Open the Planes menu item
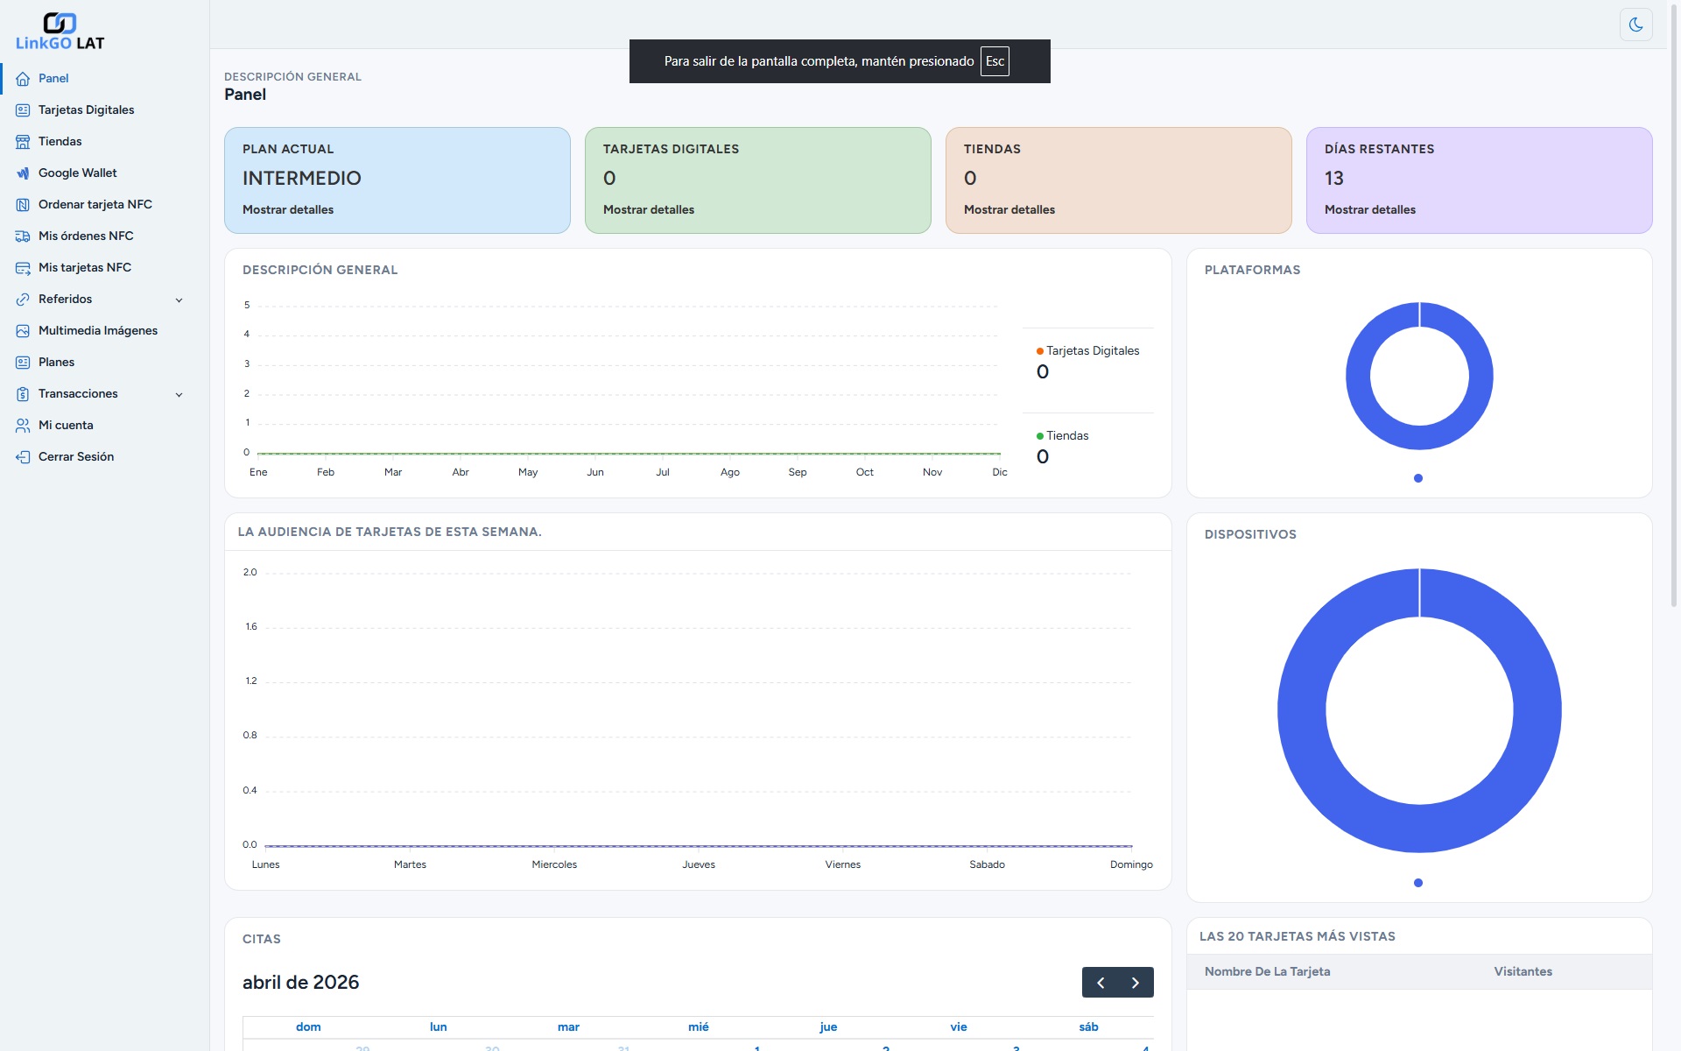Screen dimensions: 1681x1051 [56, 363]
